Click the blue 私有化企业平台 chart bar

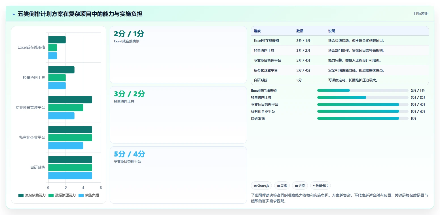(66, 145)
